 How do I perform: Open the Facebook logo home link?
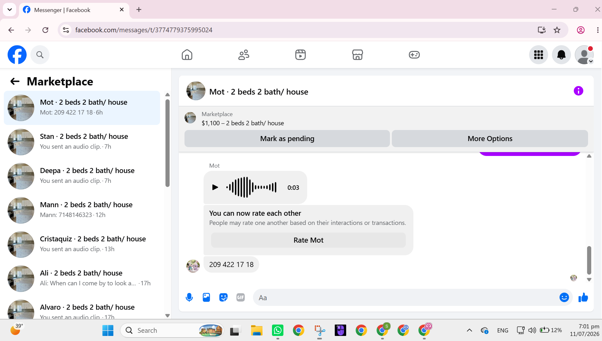17,55
